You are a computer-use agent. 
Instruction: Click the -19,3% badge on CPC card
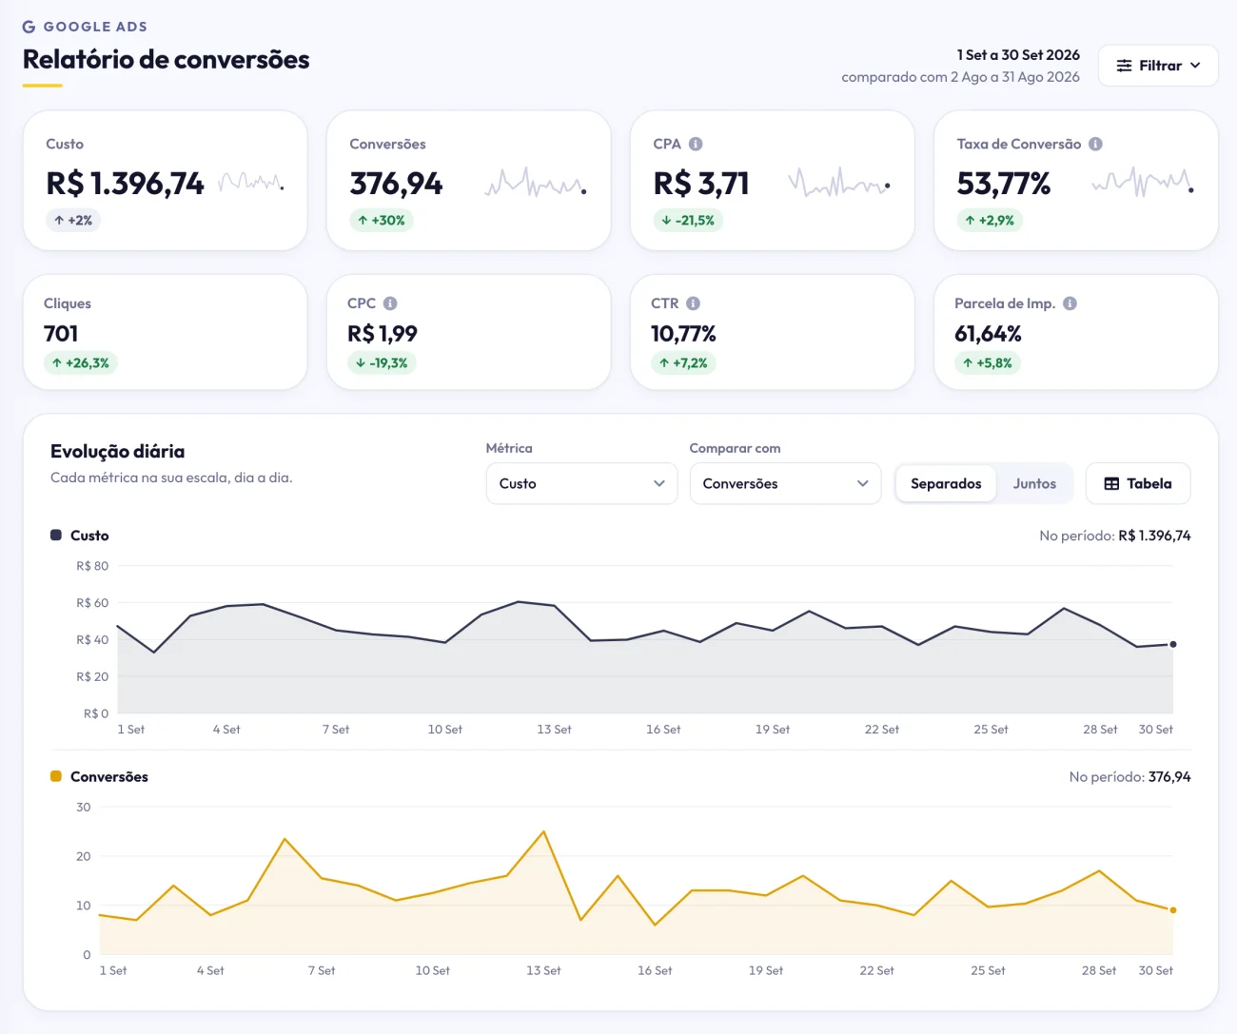click(x=382, y=362)
